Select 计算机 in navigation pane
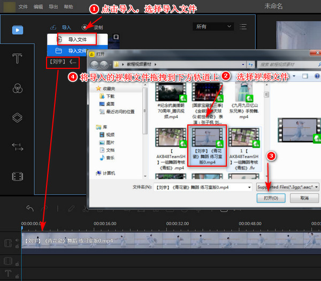The image size is (321, 281). pos(105,173)
